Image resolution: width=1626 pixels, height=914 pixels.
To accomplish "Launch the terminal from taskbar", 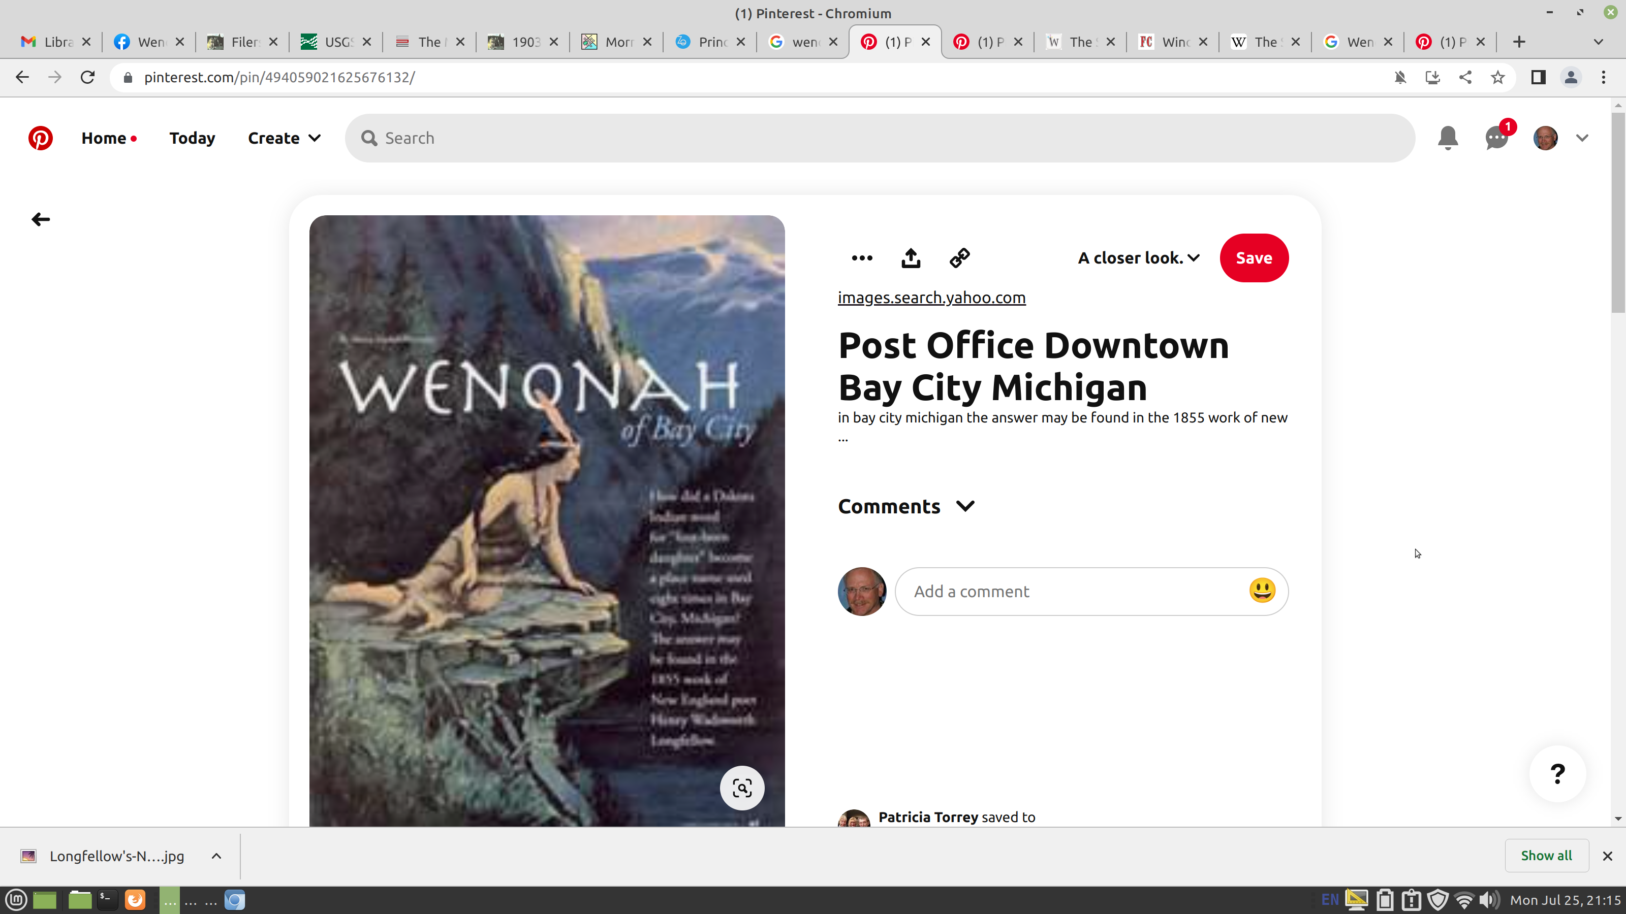I will click(x=106, y=899).
